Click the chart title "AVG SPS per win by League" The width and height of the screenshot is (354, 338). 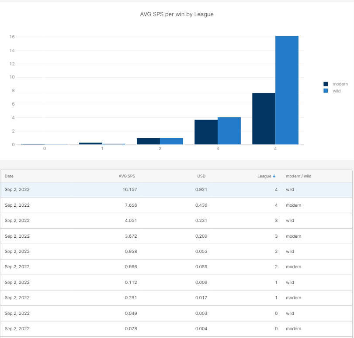point(177,14)
